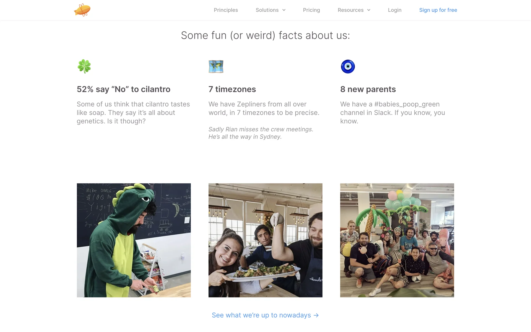The width and height of the screenshot is (531, 332).
Task: Click the Login link
Action: click(x=394, y=10)
